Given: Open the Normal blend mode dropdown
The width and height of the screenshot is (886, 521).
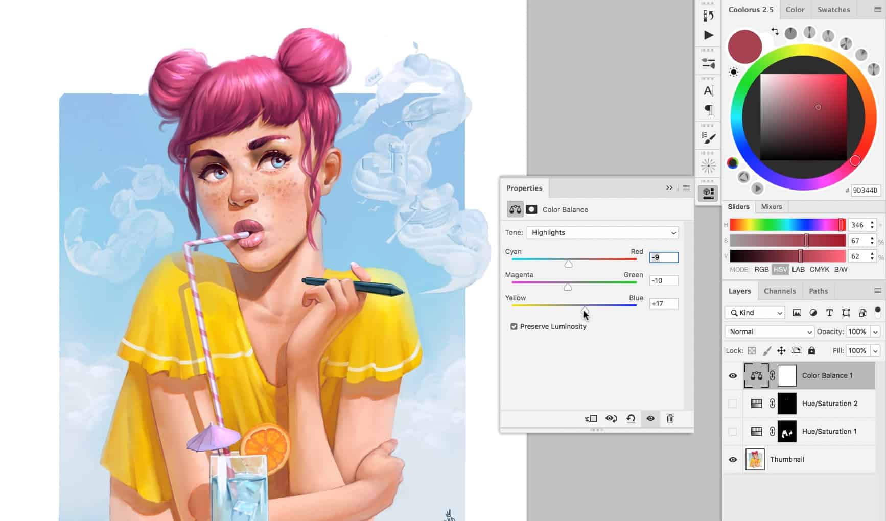Looking at the screenshot, I should click(x=768, y=331).
